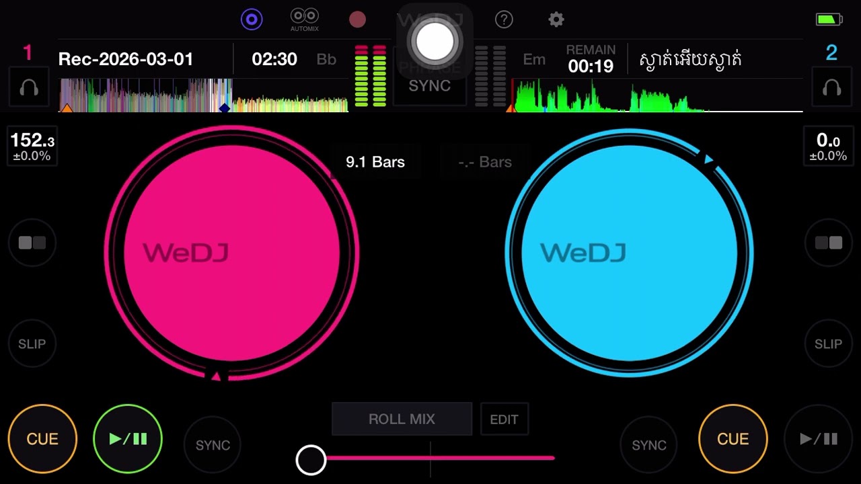Start deck 2 with play/pause
The width and height of the screenshot is (861, 484).
pyautogui.click(x=819, y=439)
